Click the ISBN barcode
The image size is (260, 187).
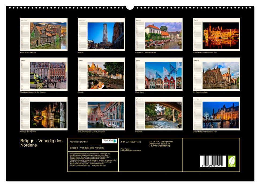pos(213,161)
